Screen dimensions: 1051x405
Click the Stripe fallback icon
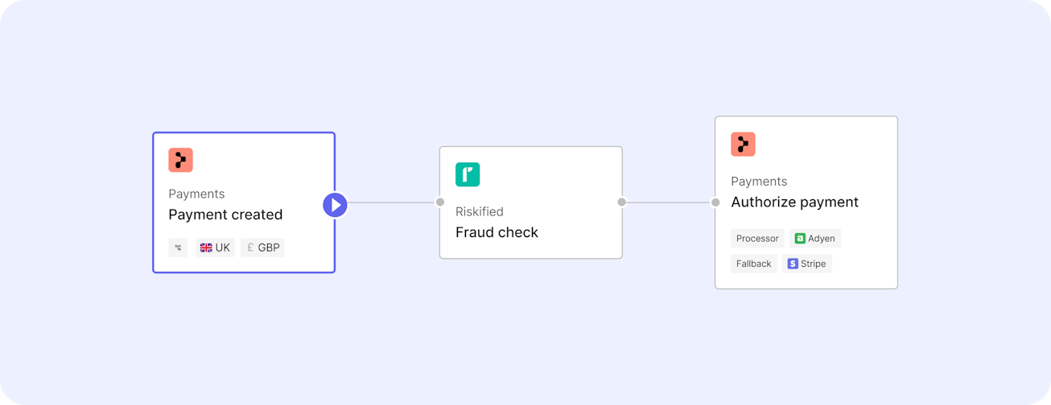tap(793, 264)
